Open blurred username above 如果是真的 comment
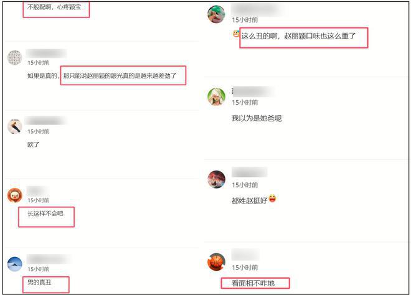 coord(47,53)
